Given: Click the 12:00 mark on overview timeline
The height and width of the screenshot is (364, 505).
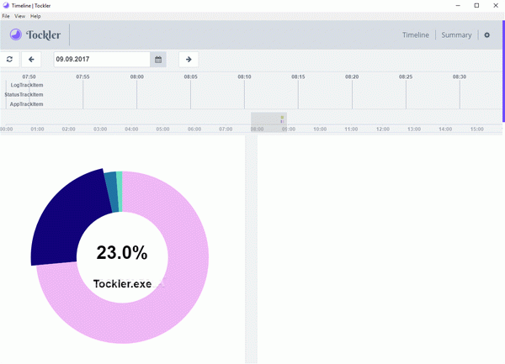Looking at the screenshot, I should click(383, 129).
